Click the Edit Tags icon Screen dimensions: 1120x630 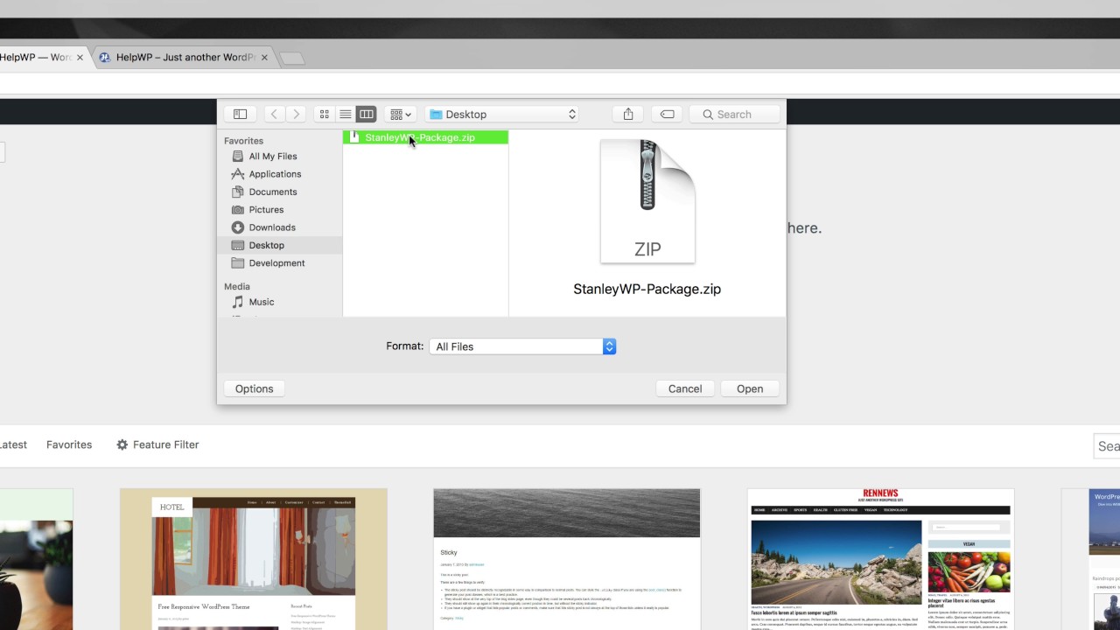(x=667, y=114)
